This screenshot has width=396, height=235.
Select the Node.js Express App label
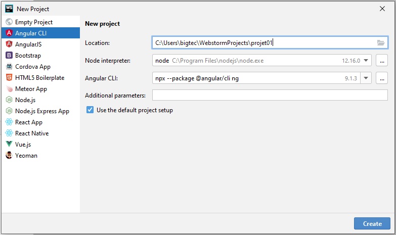tap(42, 111)
